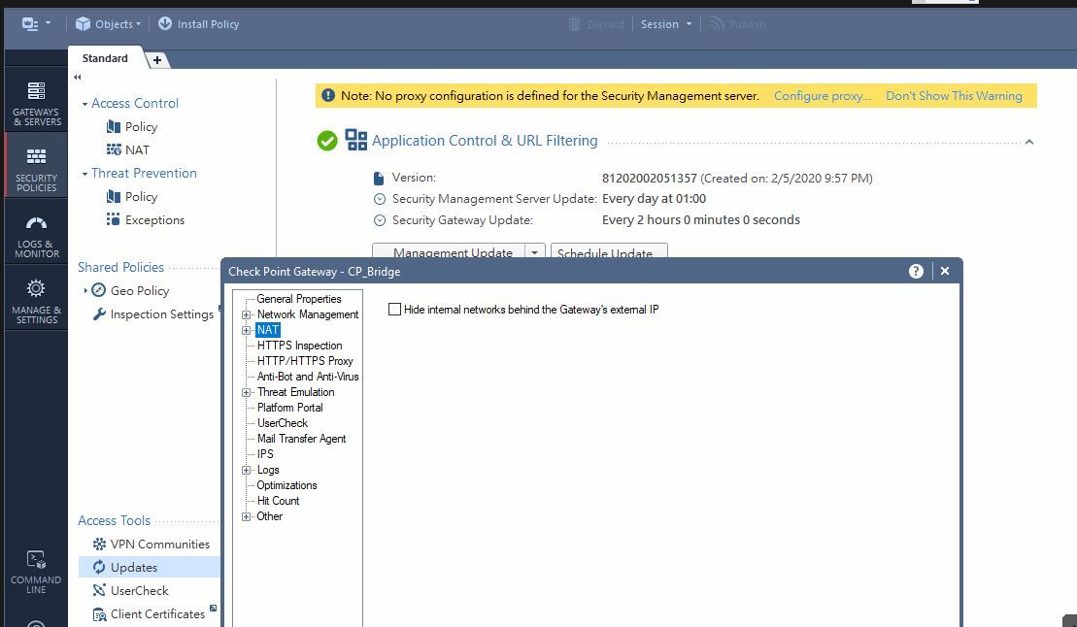Enable Hide internal networks behind Gateway's external IP

[x=394, y=310]
